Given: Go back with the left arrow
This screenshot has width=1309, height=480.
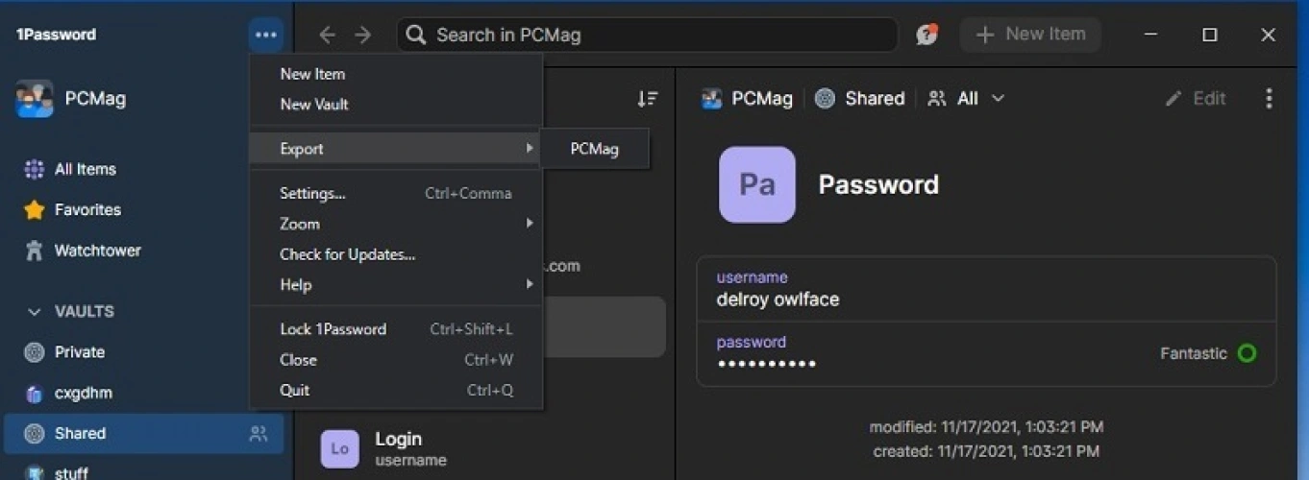Looking at the screenshot, I should [327, 36].
